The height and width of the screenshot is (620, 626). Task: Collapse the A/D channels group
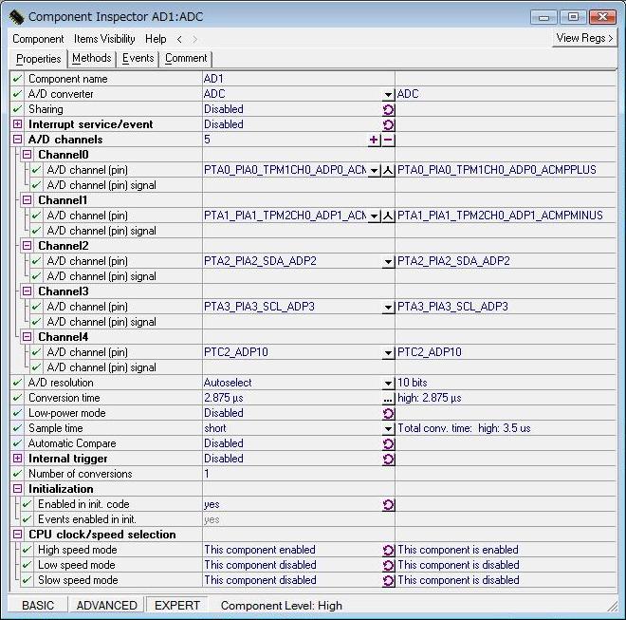coord(18,140)
